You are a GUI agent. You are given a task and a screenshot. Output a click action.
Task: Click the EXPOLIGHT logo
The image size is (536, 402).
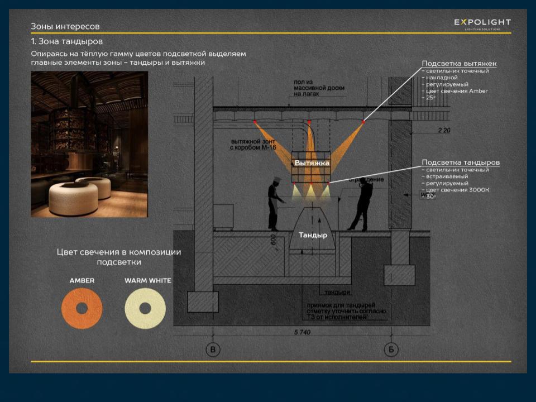tap(482, 23)
